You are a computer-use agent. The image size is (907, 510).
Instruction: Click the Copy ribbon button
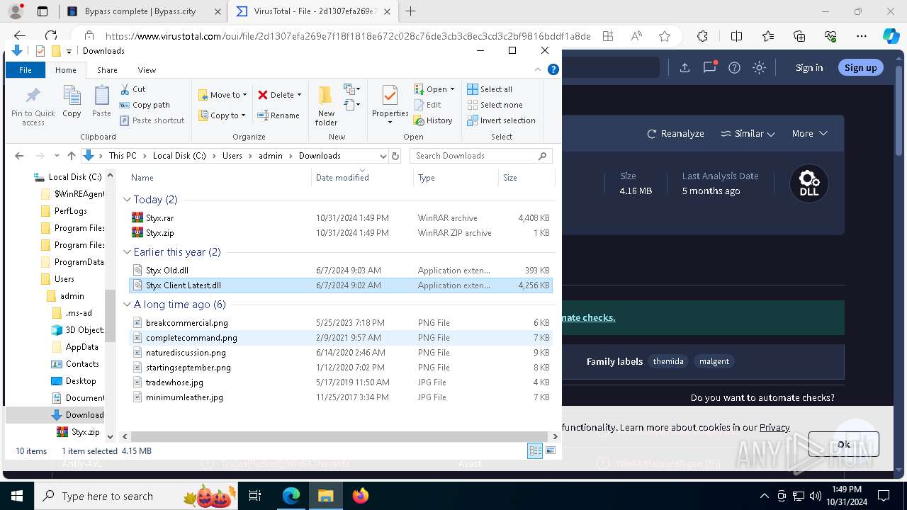click(72, 101)
